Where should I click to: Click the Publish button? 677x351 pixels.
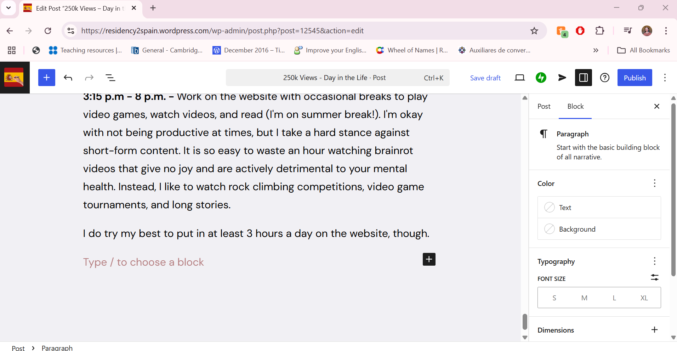click(635, 78)
